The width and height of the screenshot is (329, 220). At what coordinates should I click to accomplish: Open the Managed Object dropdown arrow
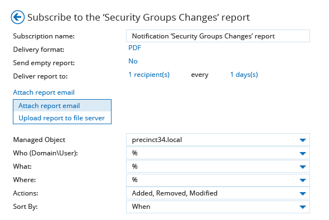click(303, 140)
